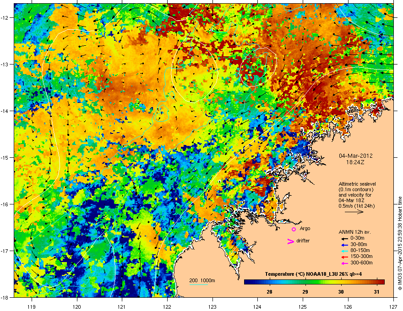
Task: Click the blue 30-80m legend arrow
Action: point(344,245)
